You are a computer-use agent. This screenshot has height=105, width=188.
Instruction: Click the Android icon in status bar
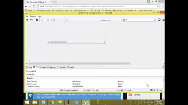point(157,90)
